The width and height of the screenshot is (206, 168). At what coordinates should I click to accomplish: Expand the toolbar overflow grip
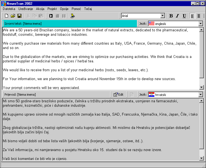pos(204,16)
